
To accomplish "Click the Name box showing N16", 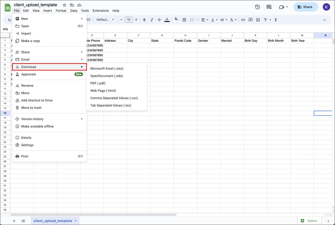I will 6,29.
